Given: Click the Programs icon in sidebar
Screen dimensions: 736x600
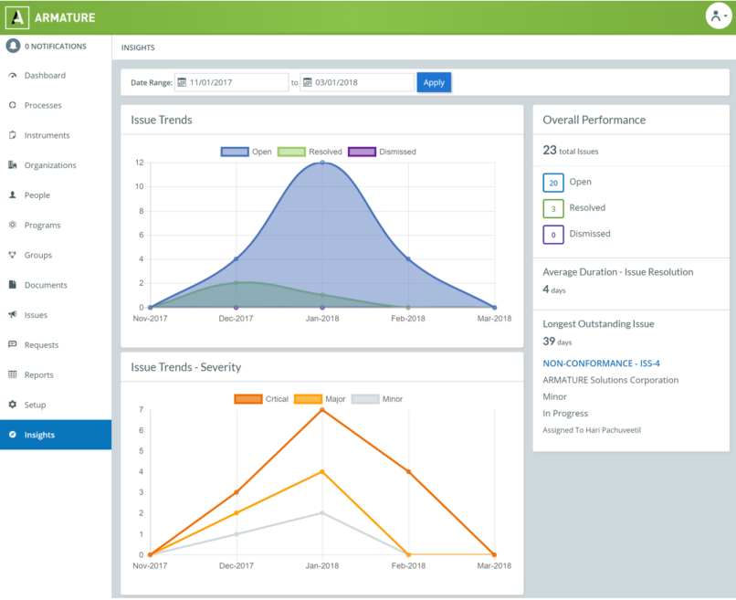Looking at the screenshot, I should [13, 226].
